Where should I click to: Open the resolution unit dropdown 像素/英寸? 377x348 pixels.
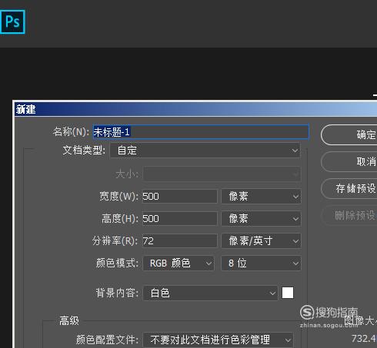click(261, 241)
